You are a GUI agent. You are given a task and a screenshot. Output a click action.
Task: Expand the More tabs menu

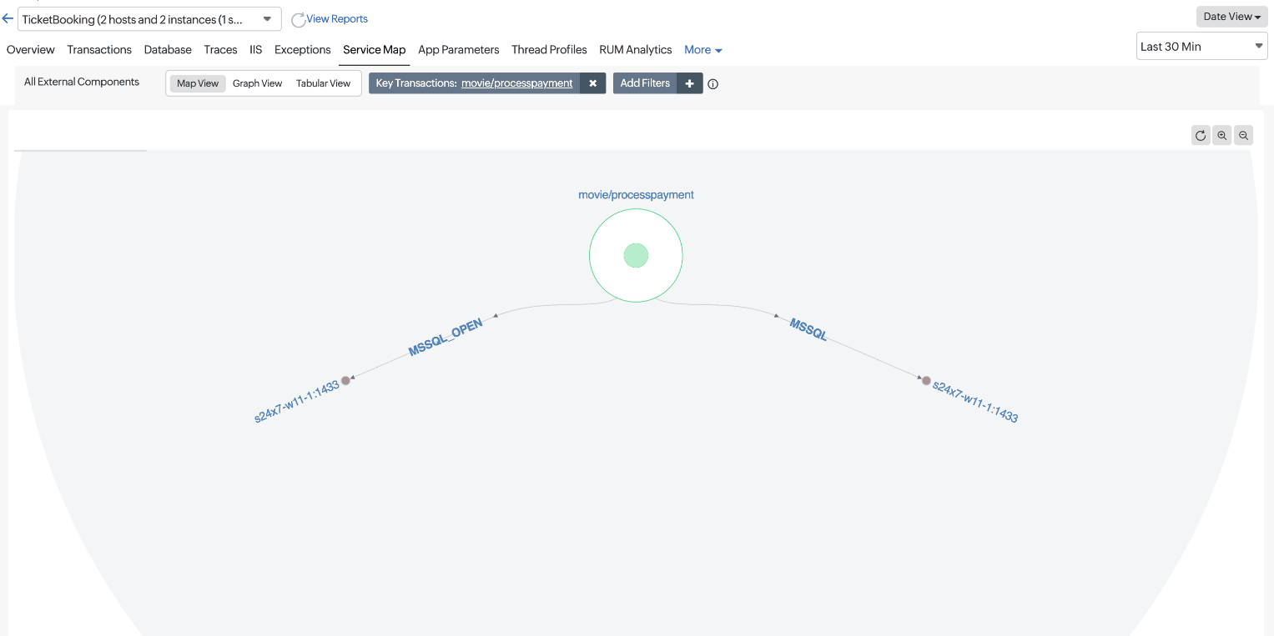pyautogui.click(x=702, y=50)
